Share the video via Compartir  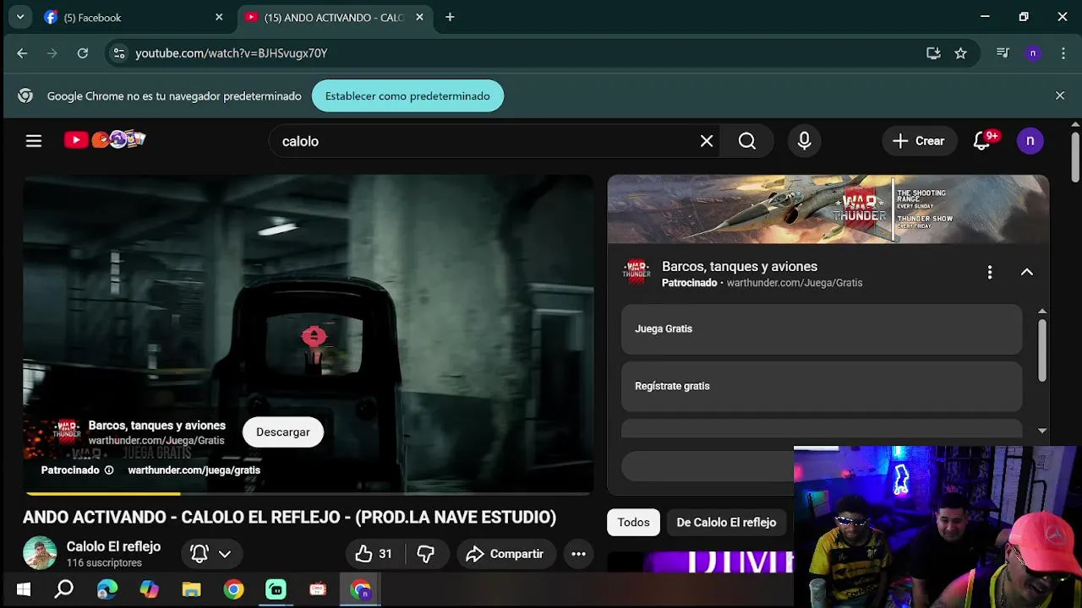coord(505,554)
